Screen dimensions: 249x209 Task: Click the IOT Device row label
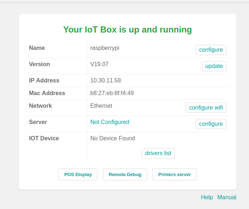[44, 138]
